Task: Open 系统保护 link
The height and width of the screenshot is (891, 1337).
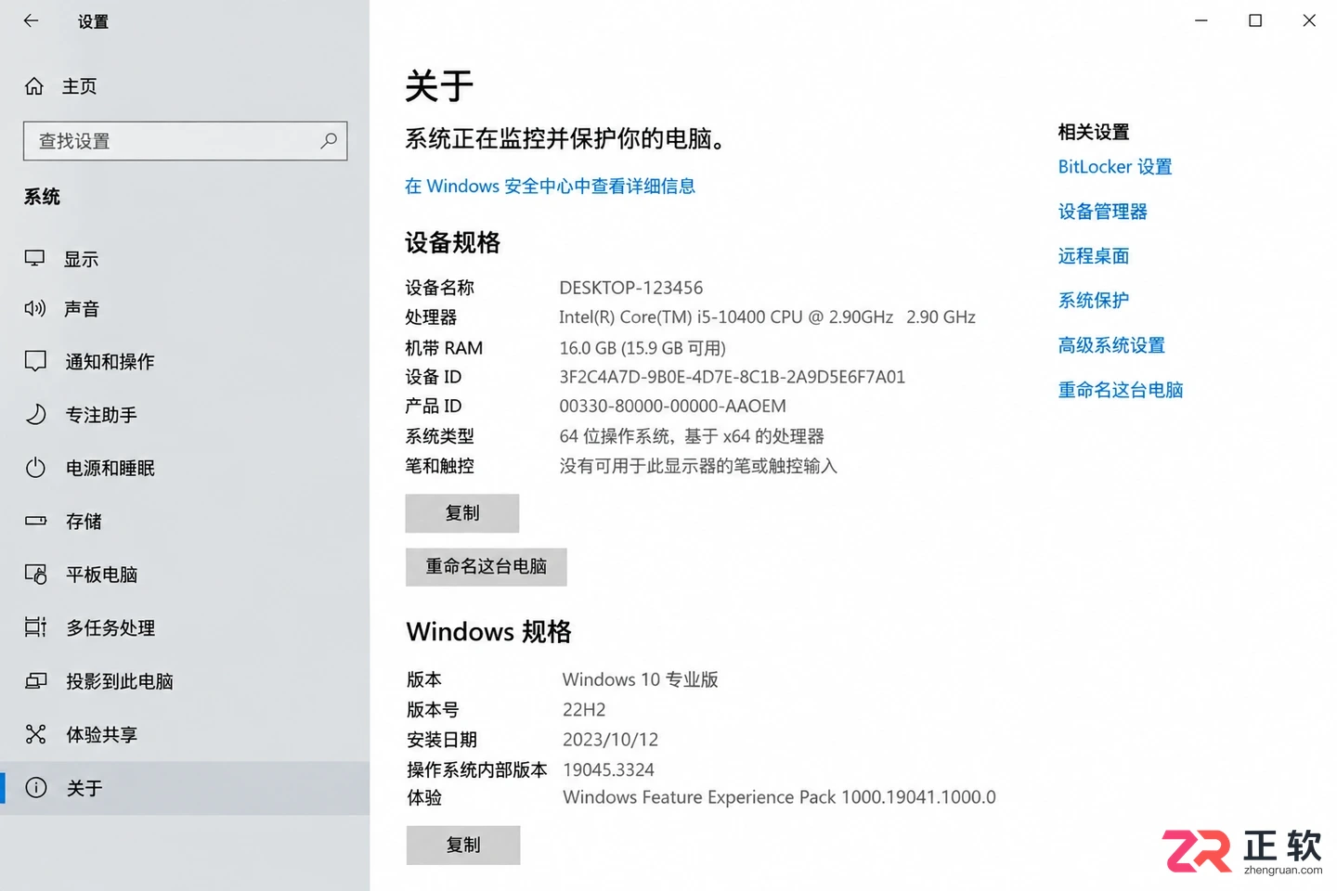Action: [1094, 301]
